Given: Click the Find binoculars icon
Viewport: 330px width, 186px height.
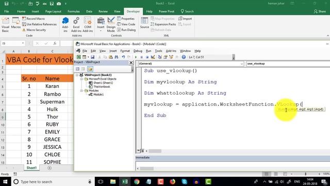Looking at the screenshot, I should tap(116, 57).
